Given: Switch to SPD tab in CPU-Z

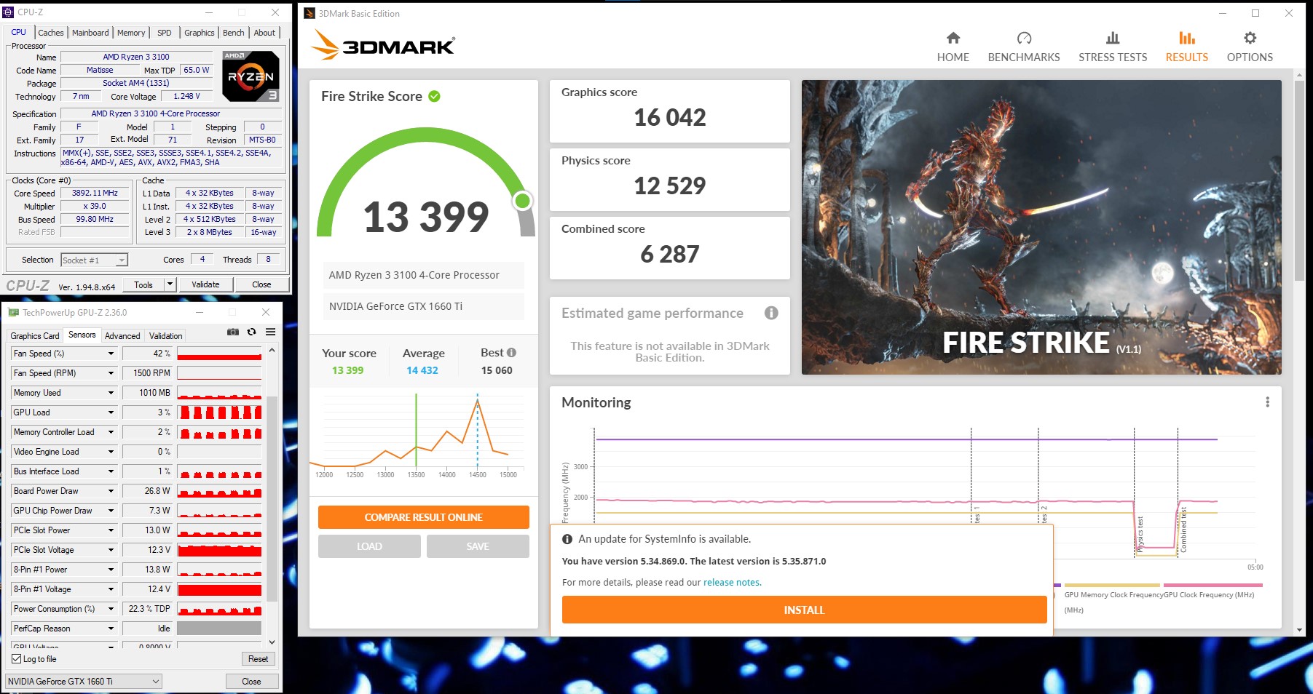Looking at the screenshot, I should click(165, 33).
